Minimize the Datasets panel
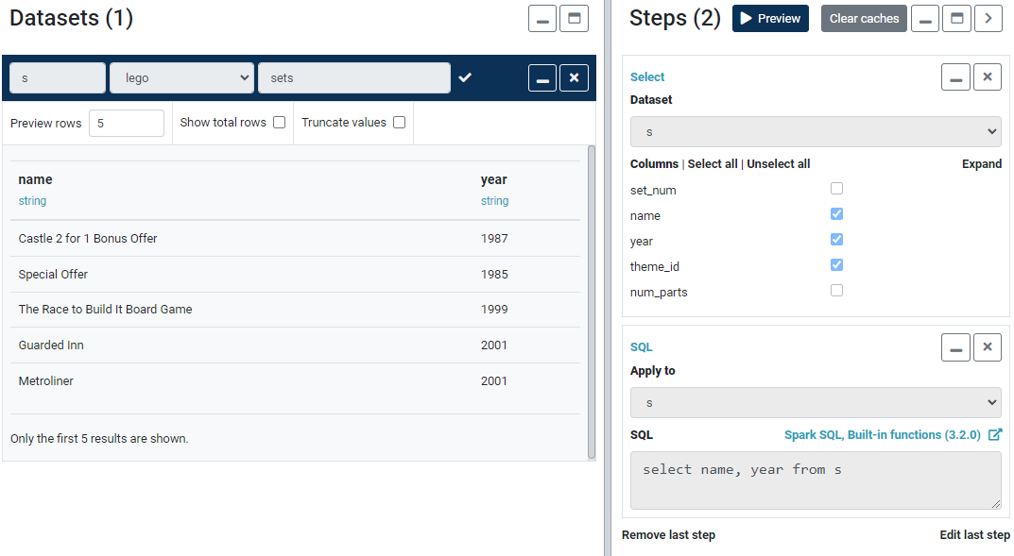This screenshot has height=556, width=1014. [541, 18]
